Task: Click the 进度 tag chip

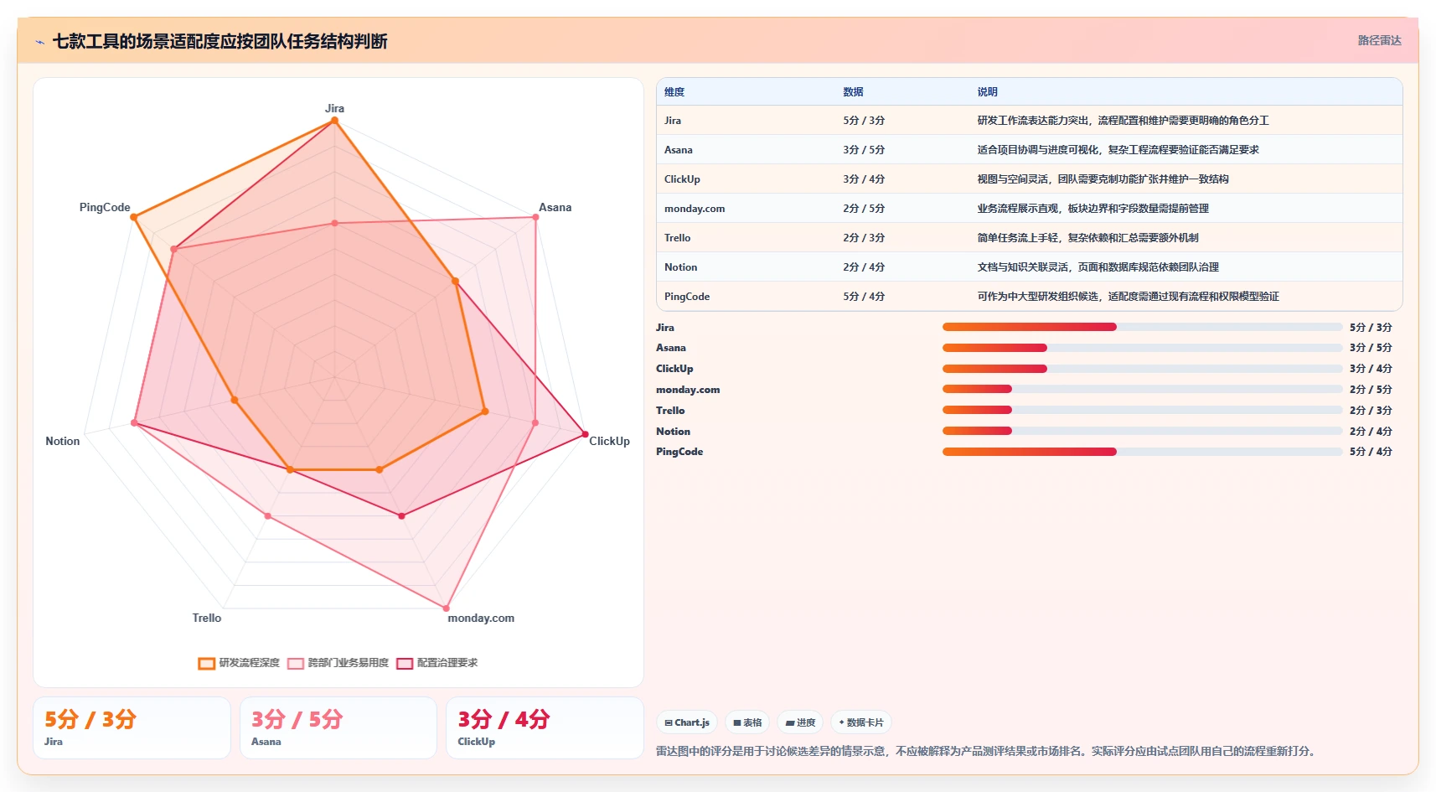Action: click(800, 722)
